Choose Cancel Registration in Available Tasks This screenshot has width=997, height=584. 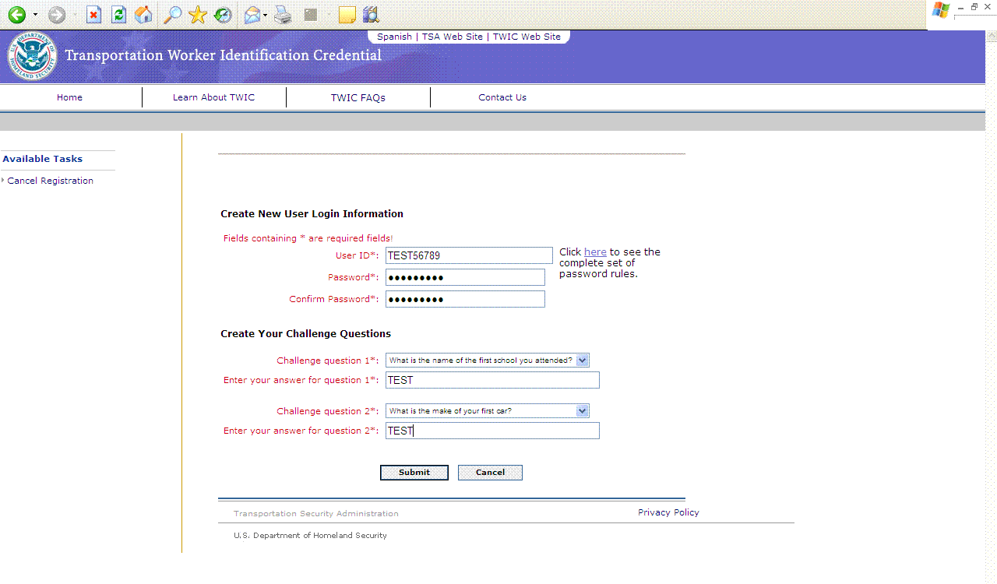[x=50, y=181]
